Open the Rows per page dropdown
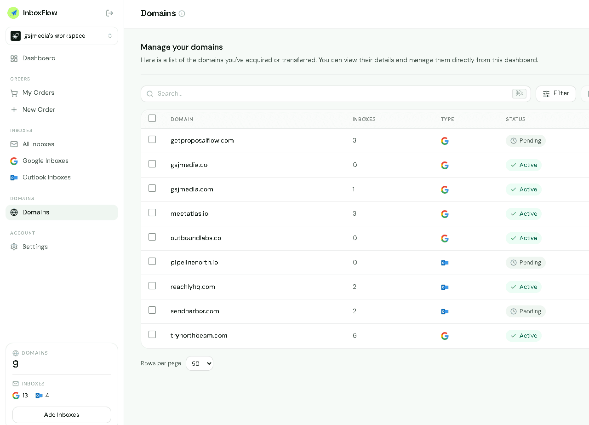The image size is (589, 425). [200, 363]
